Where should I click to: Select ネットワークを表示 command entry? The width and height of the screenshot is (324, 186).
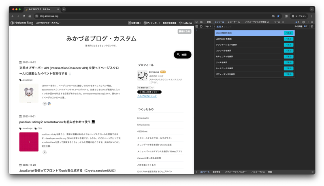pyautogui.click(x=255, y=68)
